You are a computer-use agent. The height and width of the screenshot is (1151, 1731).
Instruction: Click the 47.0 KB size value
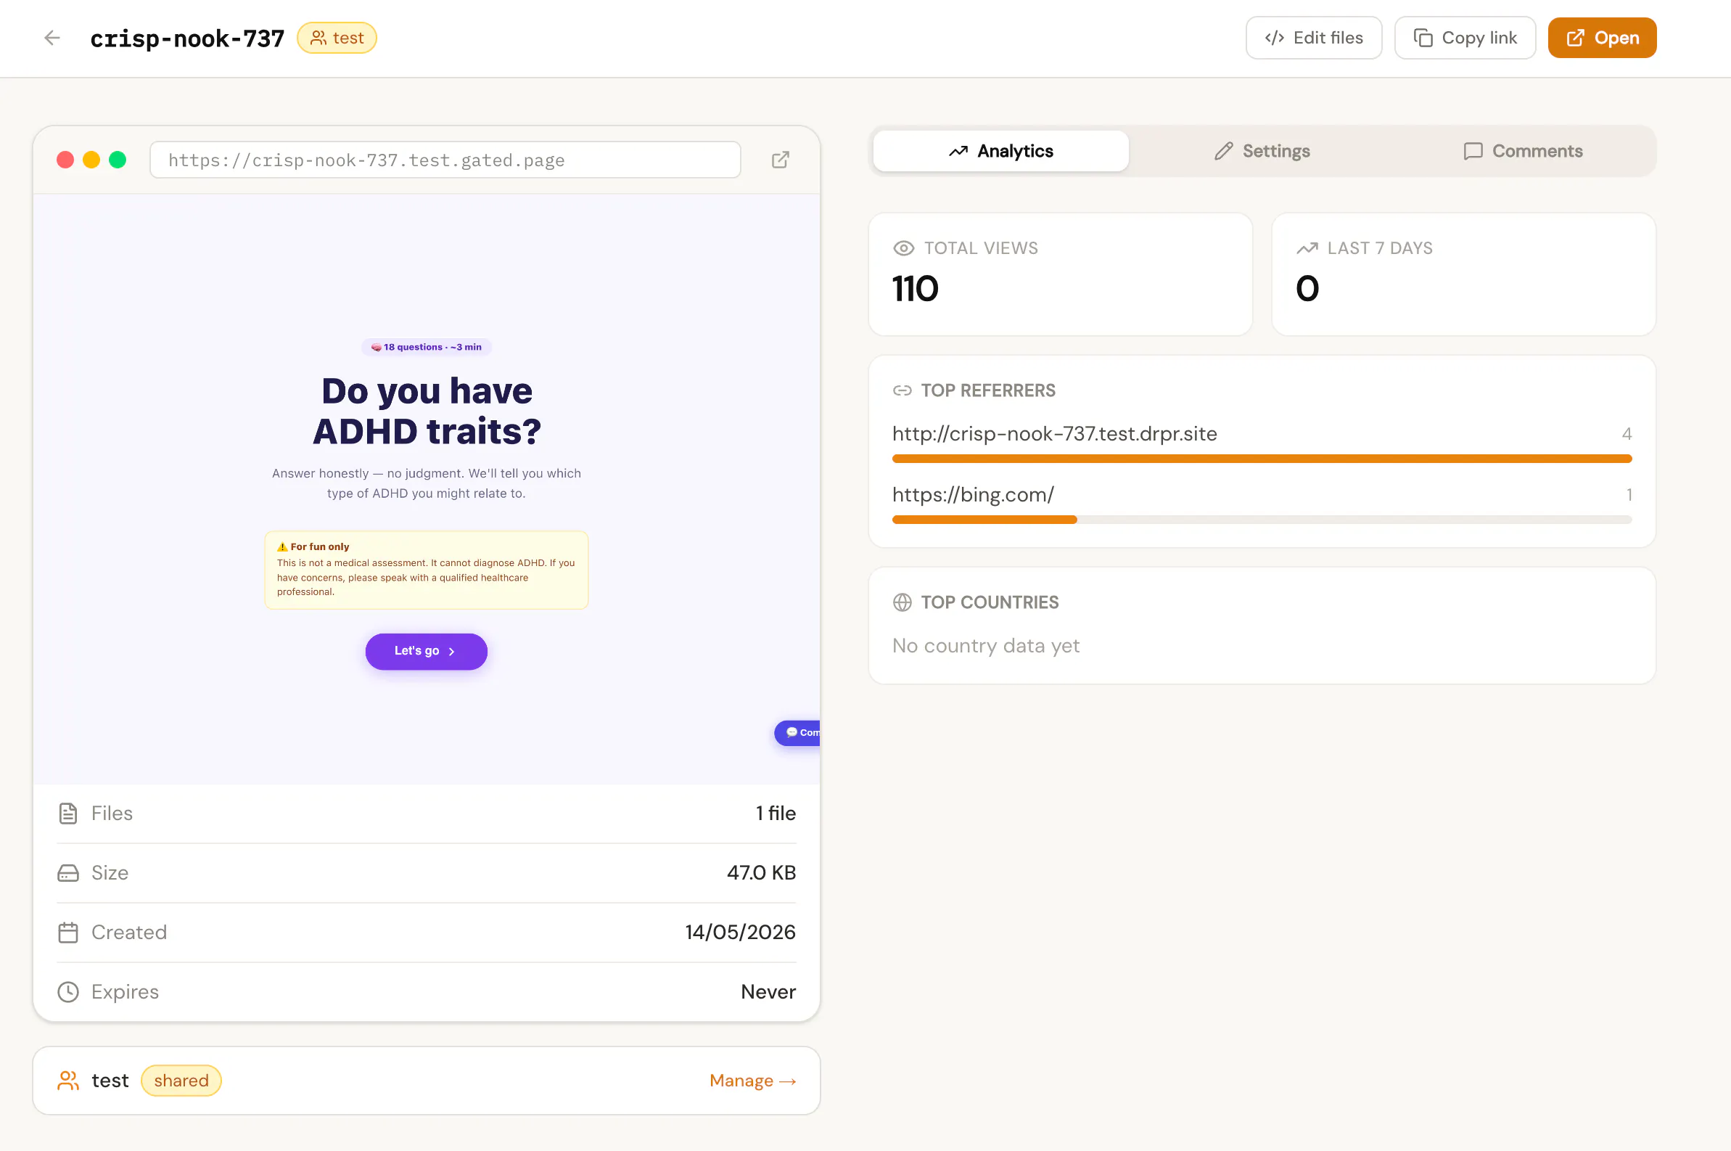click(x=761, y=873)
